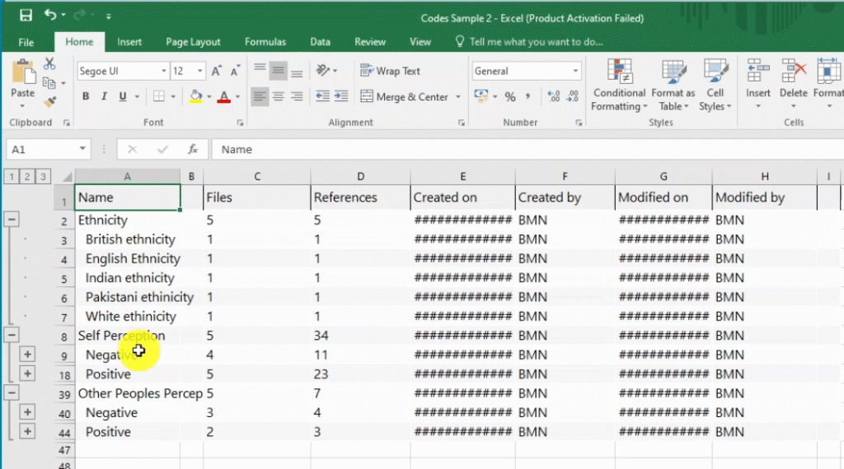Toggle Wrap Text for the cell
This screenshot has height=469, width=844.
click(x=391, y=72)
